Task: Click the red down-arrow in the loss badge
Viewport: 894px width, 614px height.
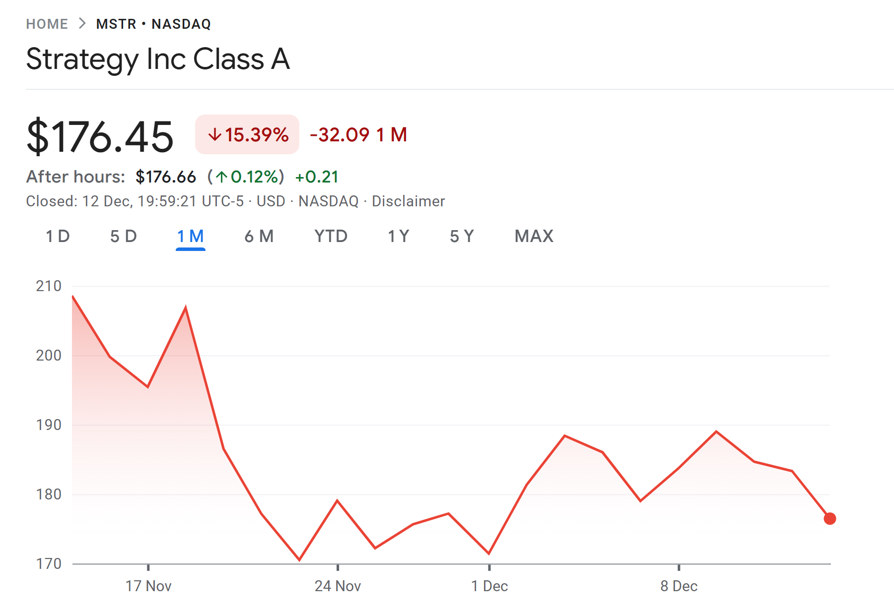Action: pos(215,134)
